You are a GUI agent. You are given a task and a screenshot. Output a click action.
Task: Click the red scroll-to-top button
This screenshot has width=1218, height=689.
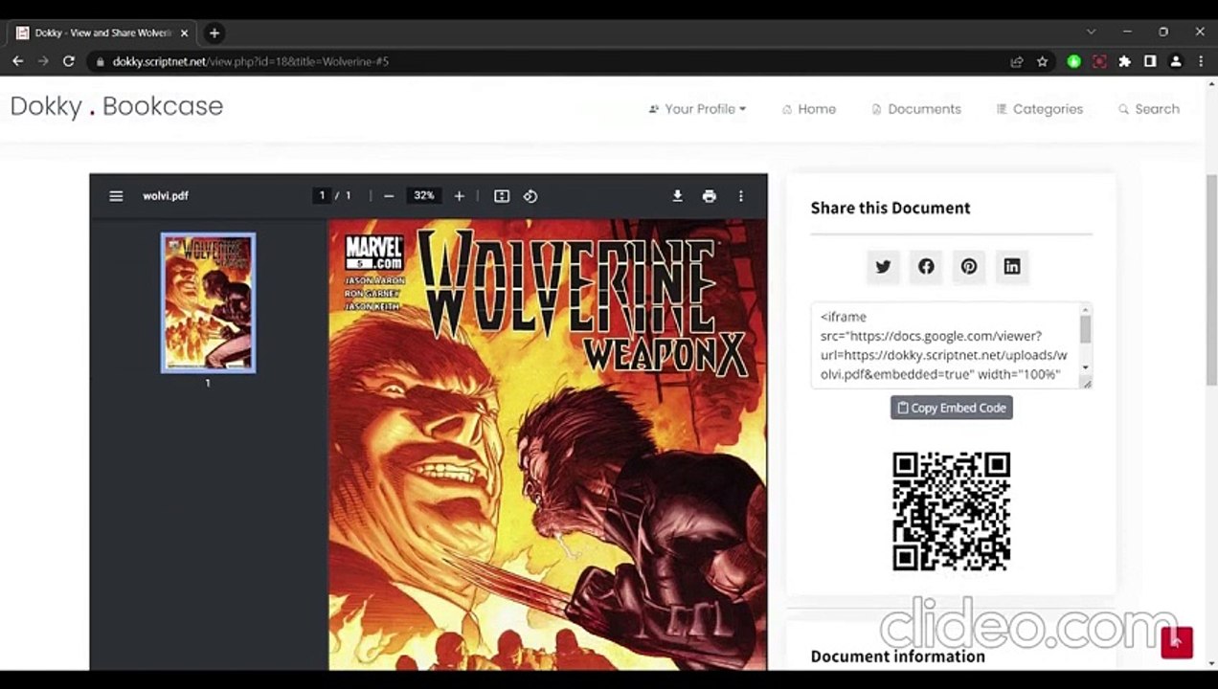coord(1177,642)
